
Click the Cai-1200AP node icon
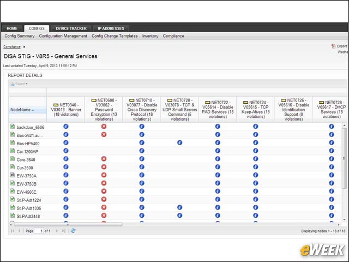[13, 151]
